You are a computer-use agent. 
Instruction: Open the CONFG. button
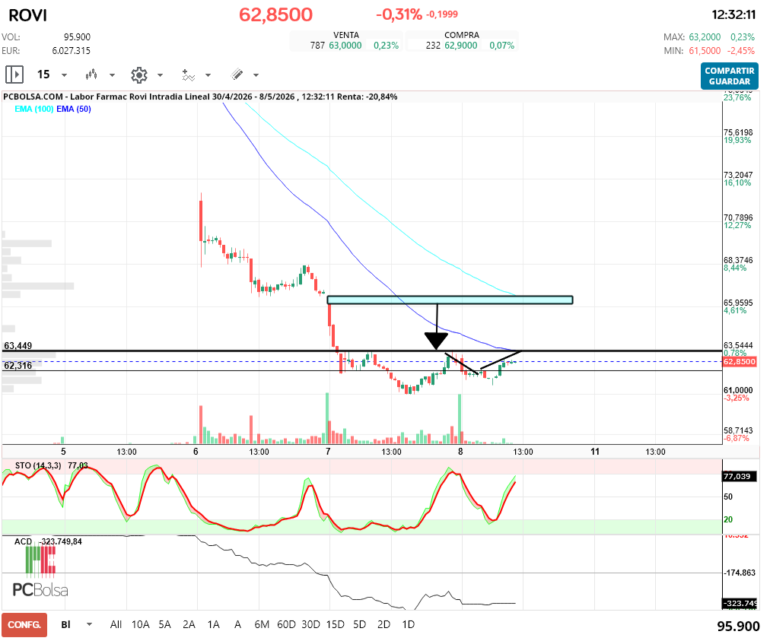tap(24, 624)
